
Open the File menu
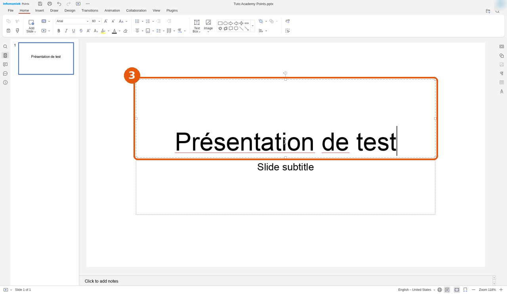(11, 10)
